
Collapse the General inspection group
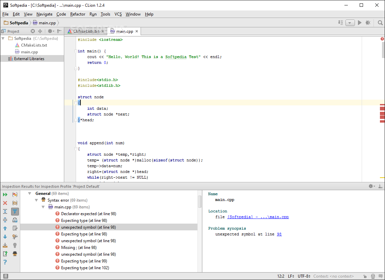[x=29, y=194]
